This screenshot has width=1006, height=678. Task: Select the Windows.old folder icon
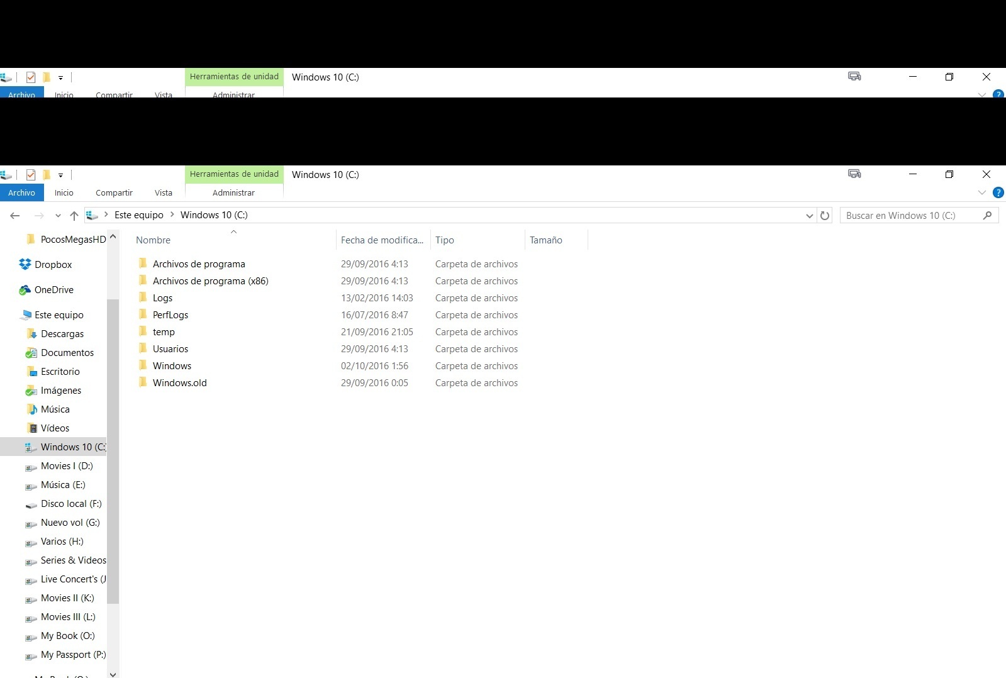[x=143, y=382]
